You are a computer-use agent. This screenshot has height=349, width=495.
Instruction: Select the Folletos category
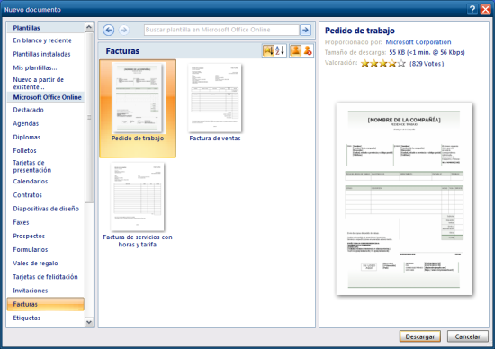[x=25, y=150]
